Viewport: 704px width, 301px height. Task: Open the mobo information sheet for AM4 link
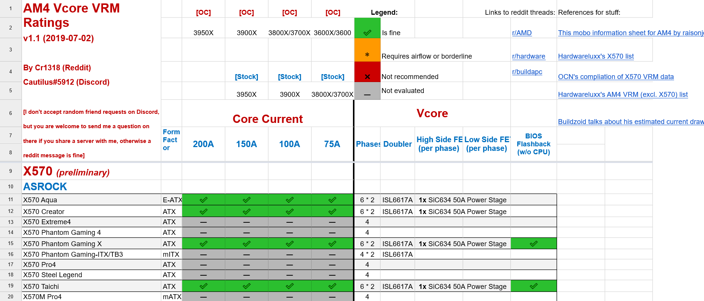(x=631, y=33)
